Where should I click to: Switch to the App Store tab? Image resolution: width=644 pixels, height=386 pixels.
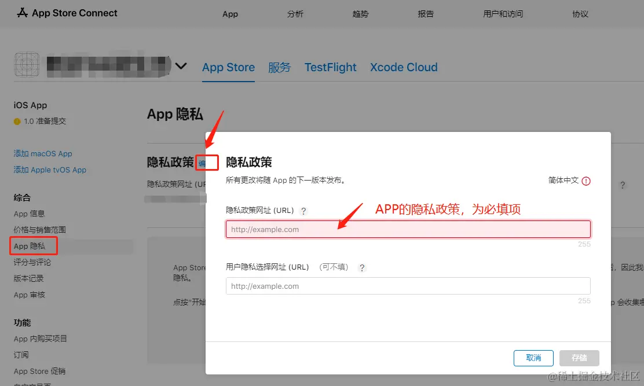228,67
